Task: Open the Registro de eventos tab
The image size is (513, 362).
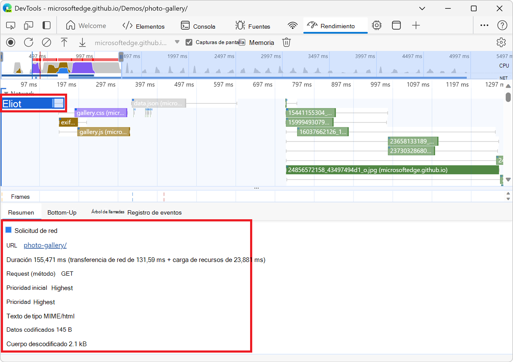Action: 154,212
